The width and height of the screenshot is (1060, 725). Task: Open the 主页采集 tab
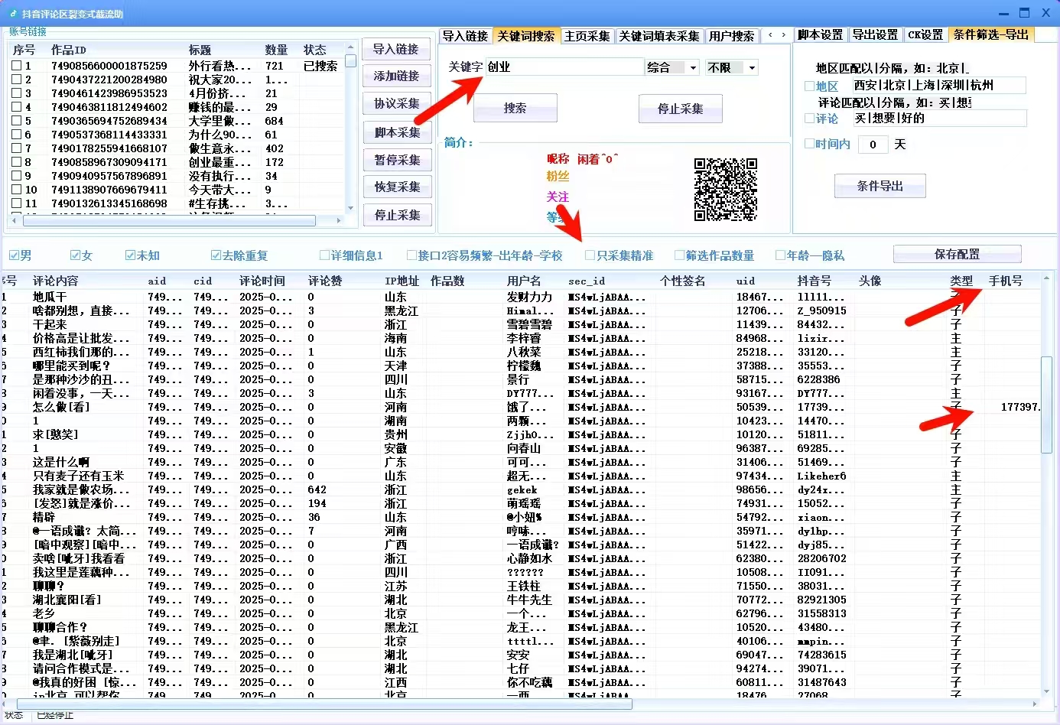pos(587,36)
